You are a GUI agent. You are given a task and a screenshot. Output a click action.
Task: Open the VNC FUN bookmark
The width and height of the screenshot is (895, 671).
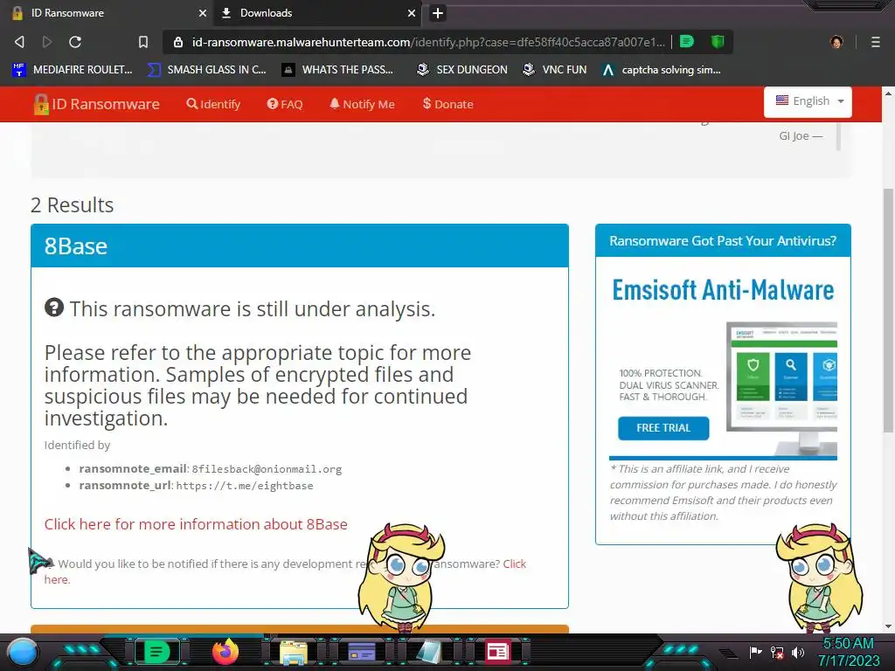click(554, 70)
